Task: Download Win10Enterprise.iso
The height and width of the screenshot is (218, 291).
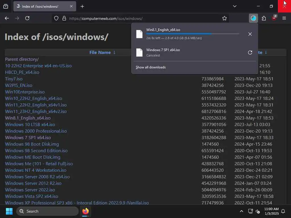Action: tap(25, 92)
